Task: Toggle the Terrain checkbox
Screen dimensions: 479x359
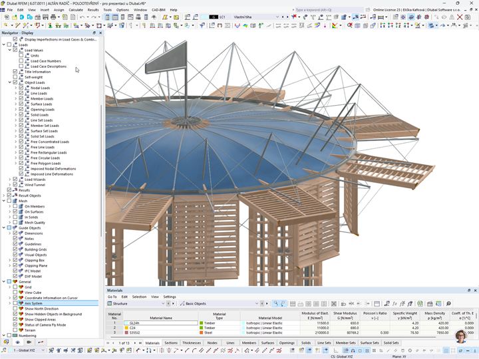Action: click(15, 330)
